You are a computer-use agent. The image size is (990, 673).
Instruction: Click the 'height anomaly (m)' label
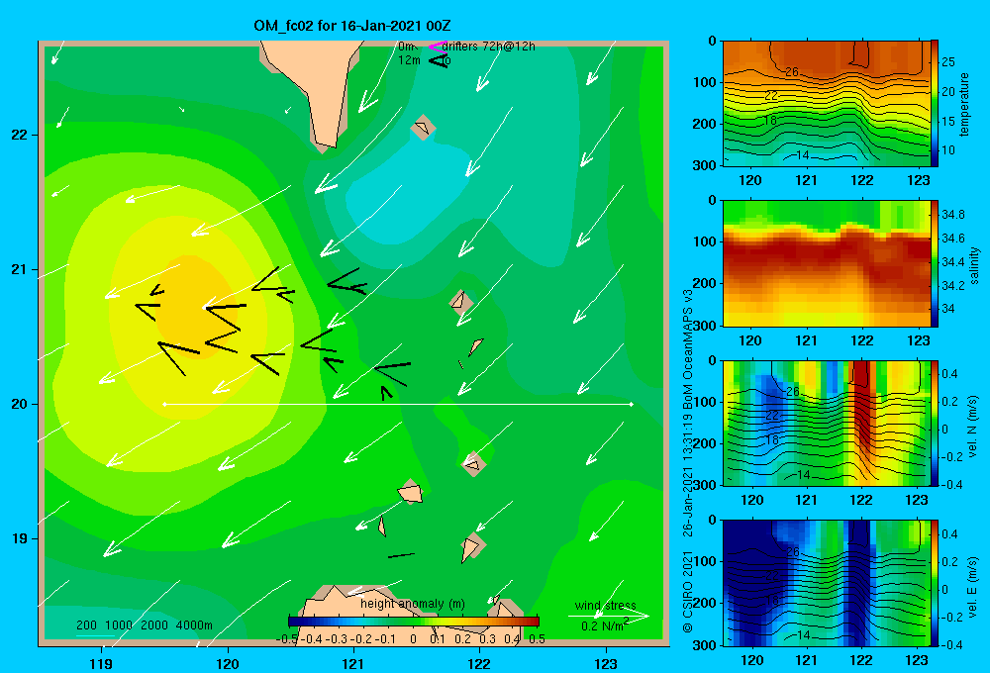(412, 604)
